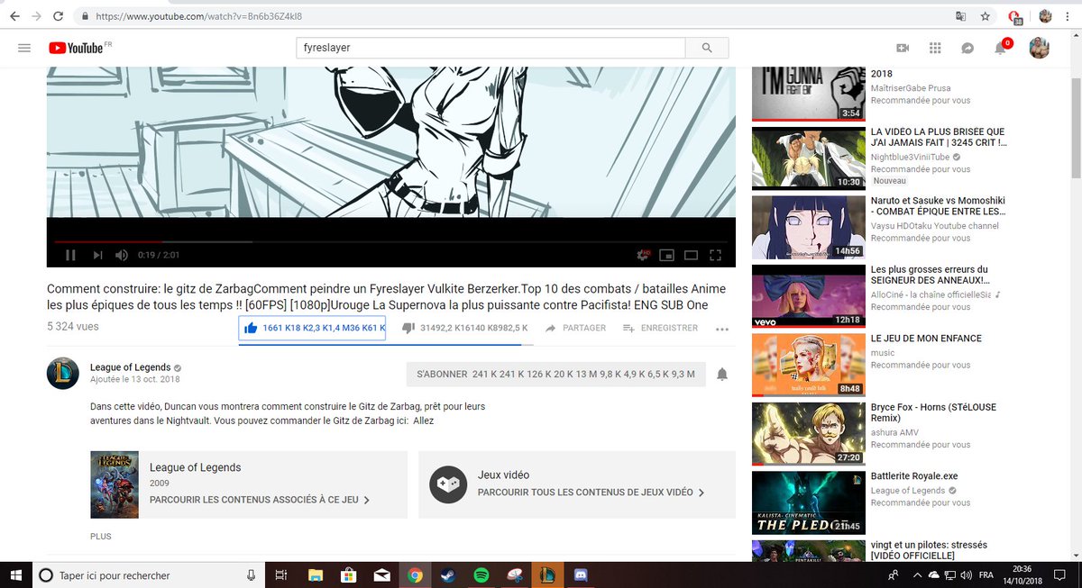Open the Chrome three-dot menu
The width and height of the screenshot is (1082, 588).
(1069, 16)
